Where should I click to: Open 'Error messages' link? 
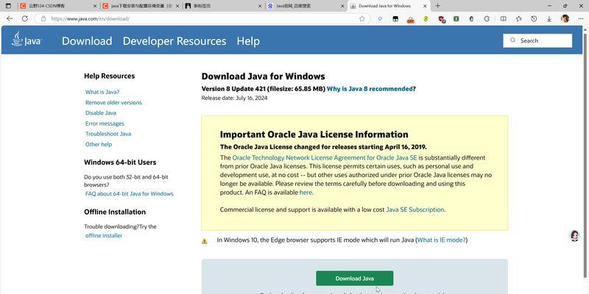(105, 123)
